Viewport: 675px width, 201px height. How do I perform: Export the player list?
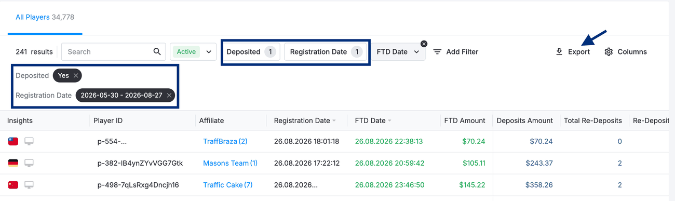pos(573,52)
